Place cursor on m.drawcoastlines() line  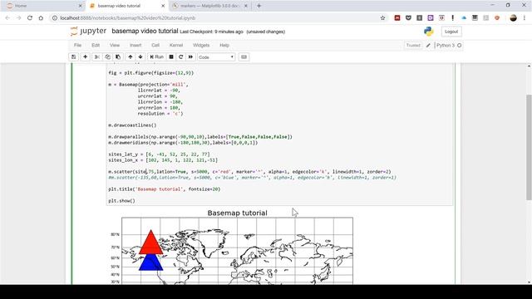coord(132,125)
